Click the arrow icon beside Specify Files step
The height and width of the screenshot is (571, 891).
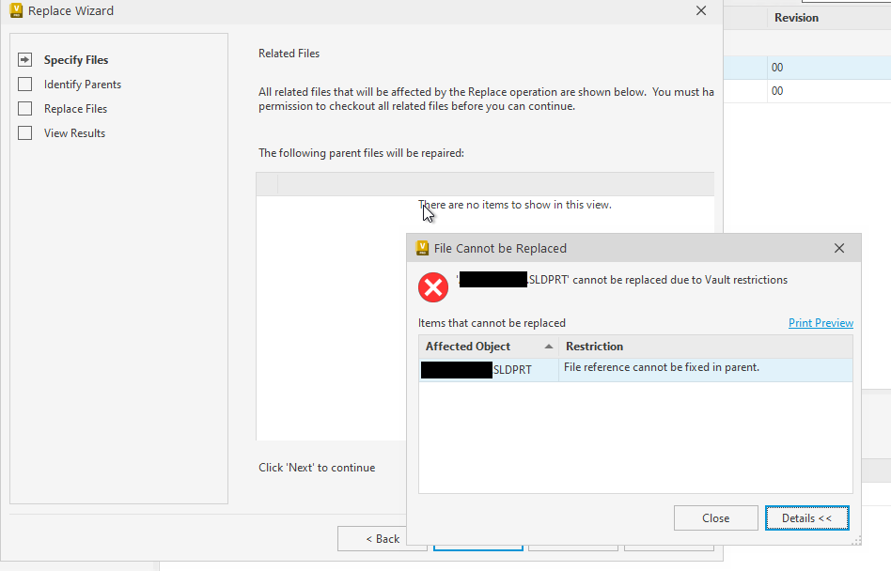(23, 59)
